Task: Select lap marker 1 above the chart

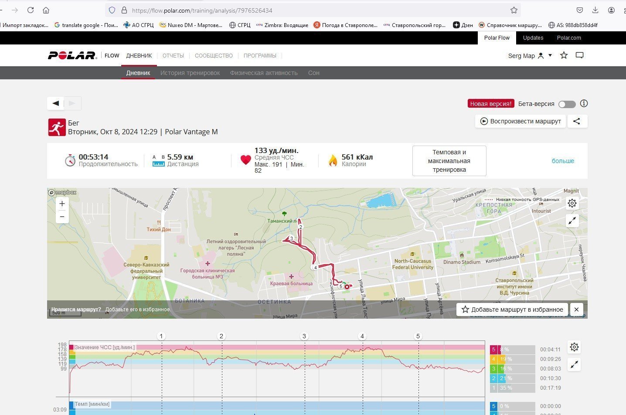Action: tap(161, 336)
